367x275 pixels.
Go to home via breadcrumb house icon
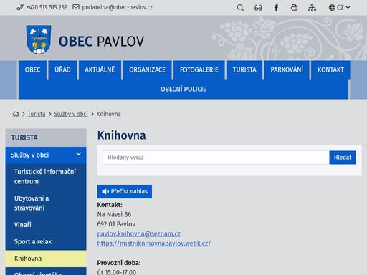pos(16,114)
